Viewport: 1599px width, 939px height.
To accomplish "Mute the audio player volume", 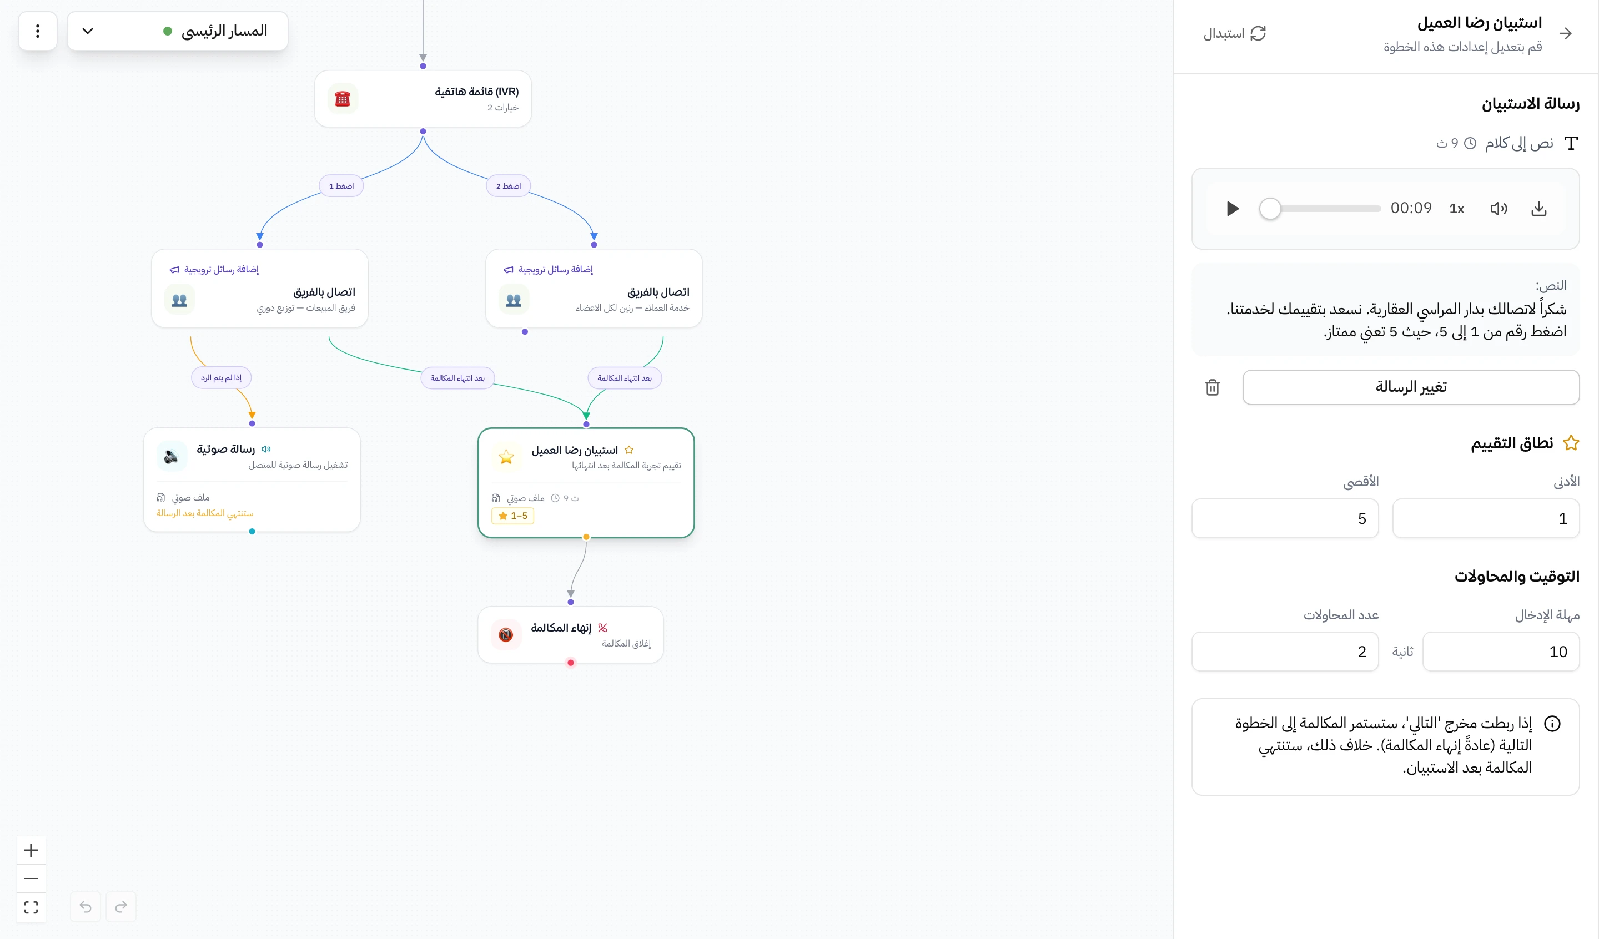I will click(x=1499, y=209).
